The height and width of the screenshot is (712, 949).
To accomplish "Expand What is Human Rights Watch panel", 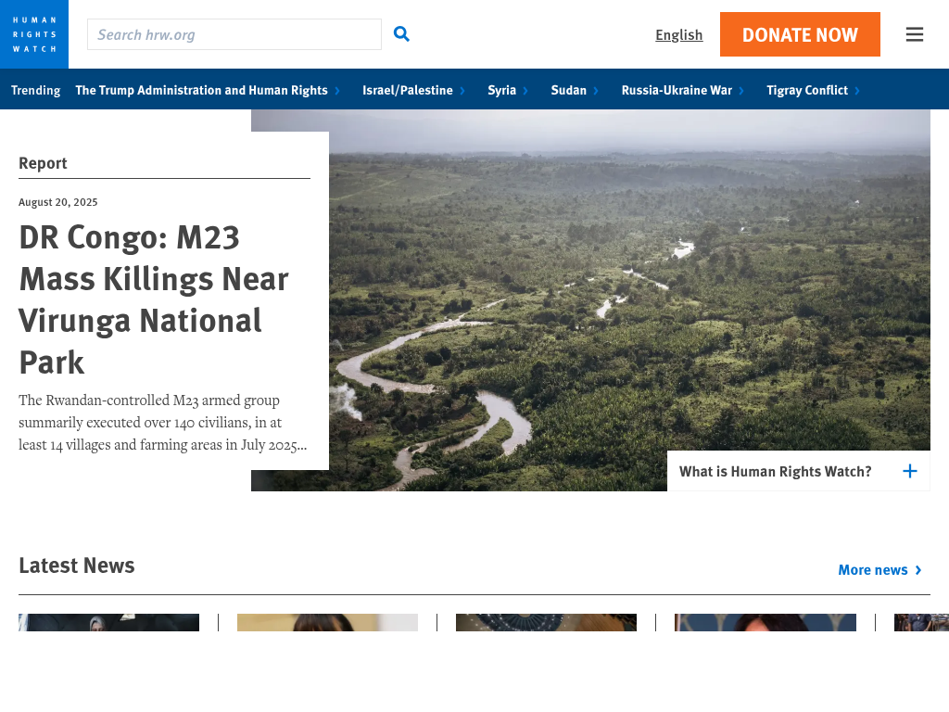I will click(x=798, y=471).
